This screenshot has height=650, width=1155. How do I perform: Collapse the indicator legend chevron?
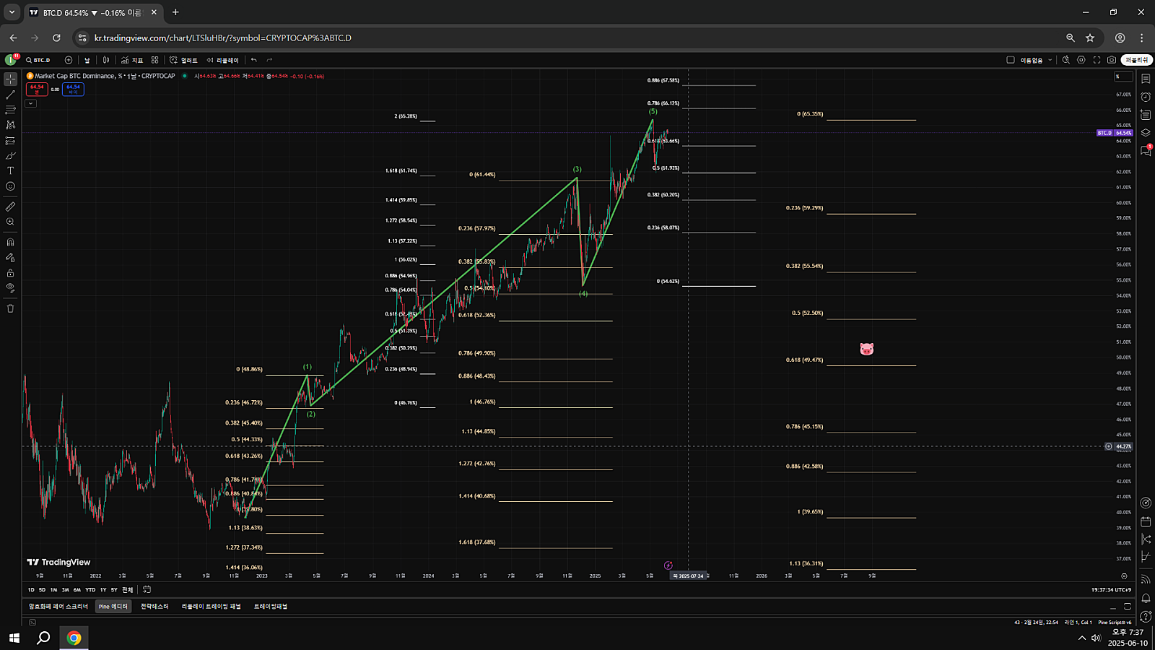(x=30, y=103)
